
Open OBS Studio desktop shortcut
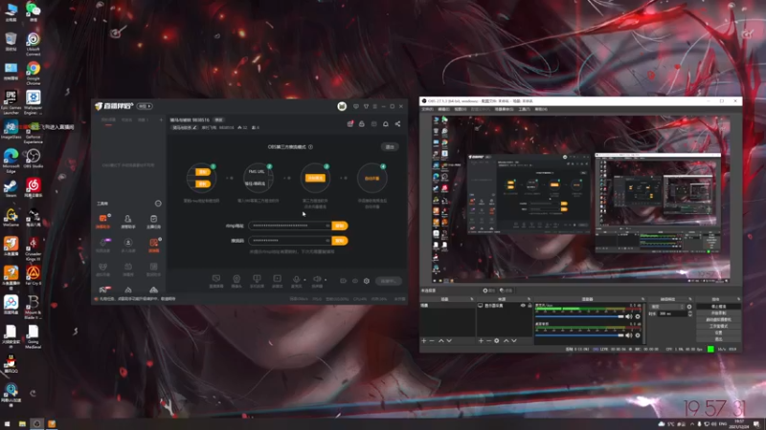tap(33, 159)
